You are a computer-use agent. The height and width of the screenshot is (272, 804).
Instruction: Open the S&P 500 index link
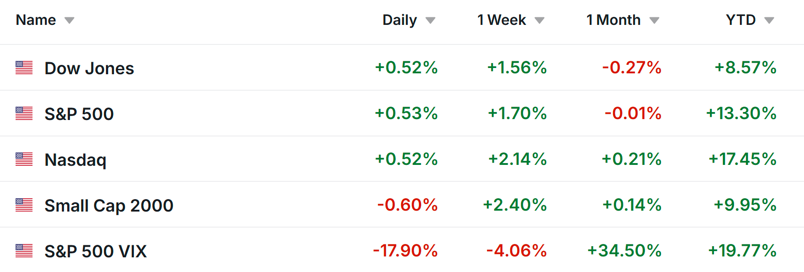(x=79, y=114)
